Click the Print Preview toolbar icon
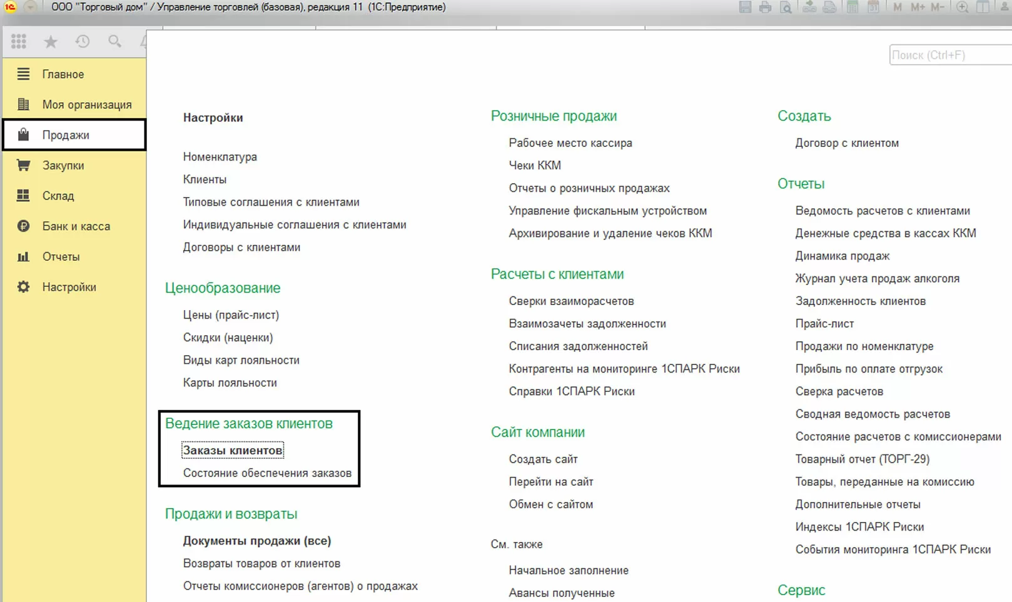This screenshot has width=1012, height=602. 786,7
